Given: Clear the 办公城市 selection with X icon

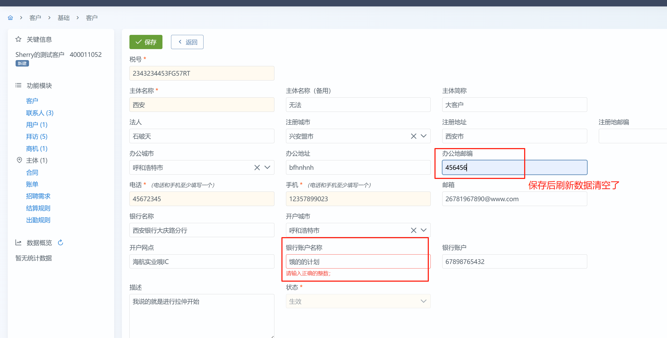Looking at the screenshot, I should (257, 168).
